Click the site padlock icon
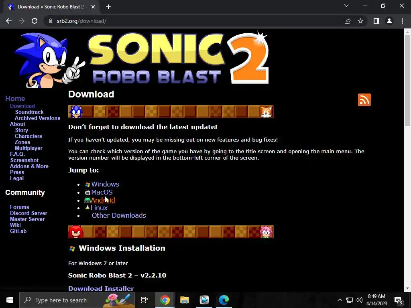The height and width of the screenshot is (308, 411). tap(50, 21)
